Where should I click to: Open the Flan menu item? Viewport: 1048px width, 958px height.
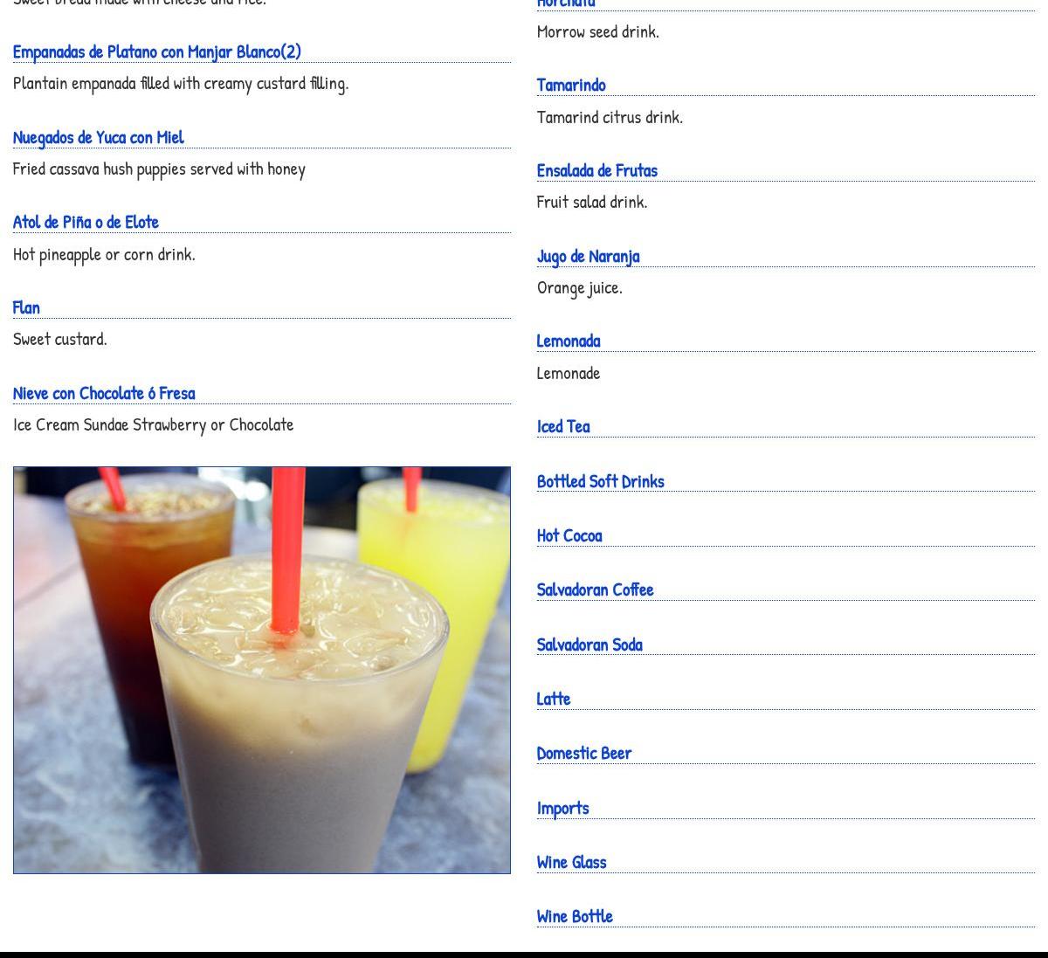(26, 307)
